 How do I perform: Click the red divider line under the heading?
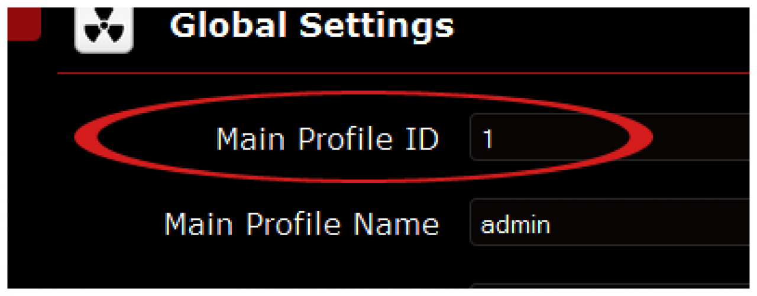pos(402,73)
